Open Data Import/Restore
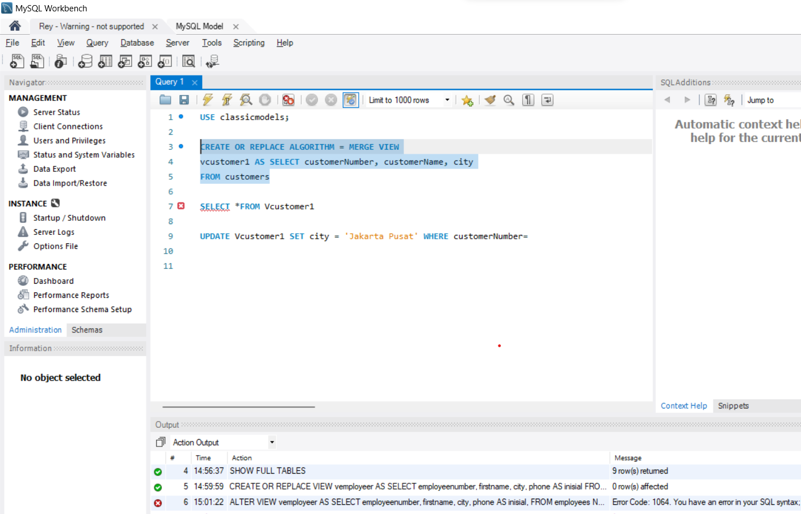 [70, 183]
